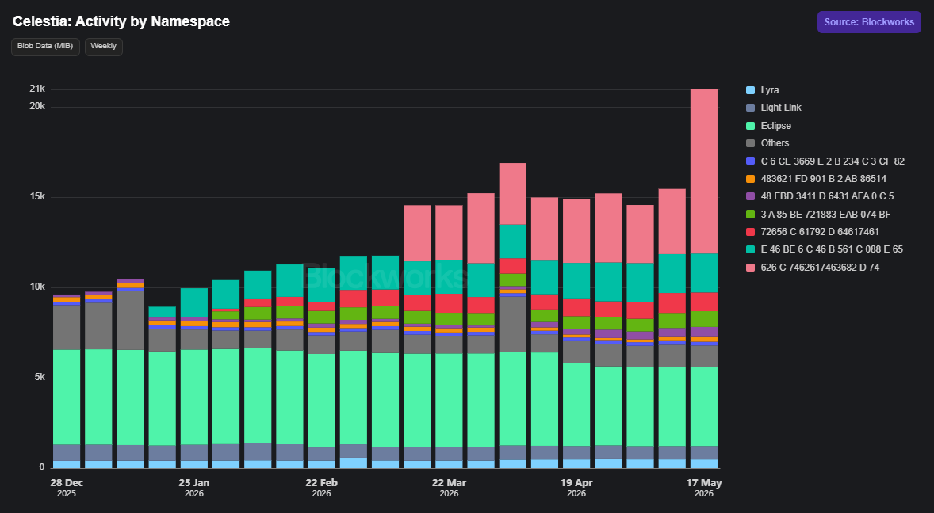The width and height of the screenshot is (934, 513).
Task: Click the red 72656 C legend swatch
Action: [x=751, y=232]
